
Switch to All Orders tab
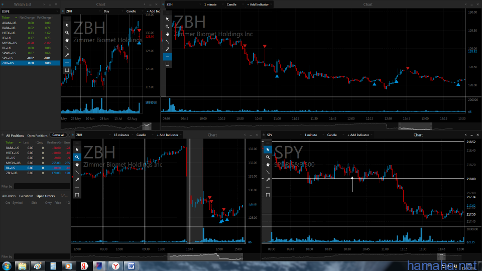click(9, 196)
